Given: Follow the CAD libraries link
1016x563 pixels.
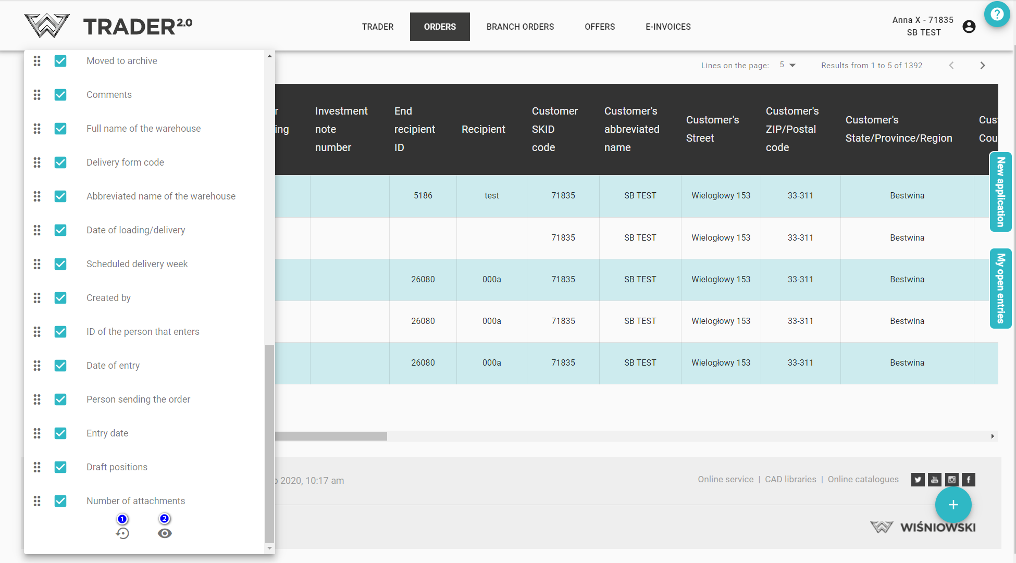Looking at the screenshot, I should tap(790, 479).
